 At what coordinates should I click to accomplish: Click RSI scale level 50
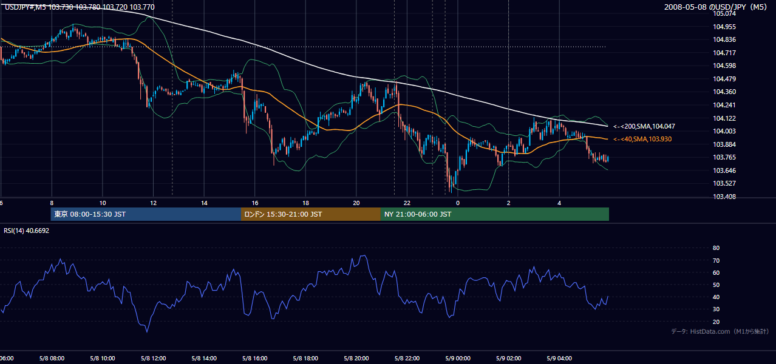716,285
